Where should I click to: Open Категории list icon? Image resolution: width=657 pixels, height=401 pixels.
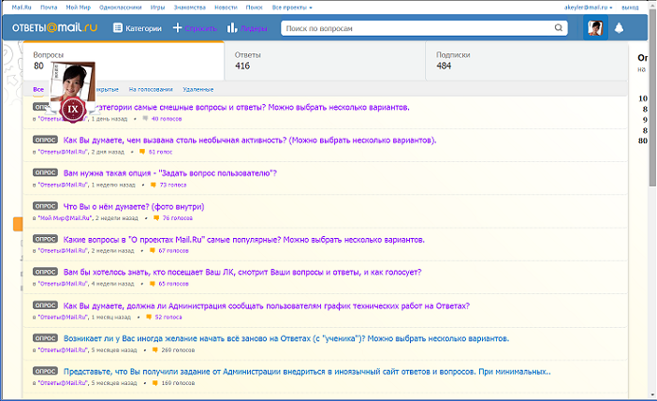point(119,28)
